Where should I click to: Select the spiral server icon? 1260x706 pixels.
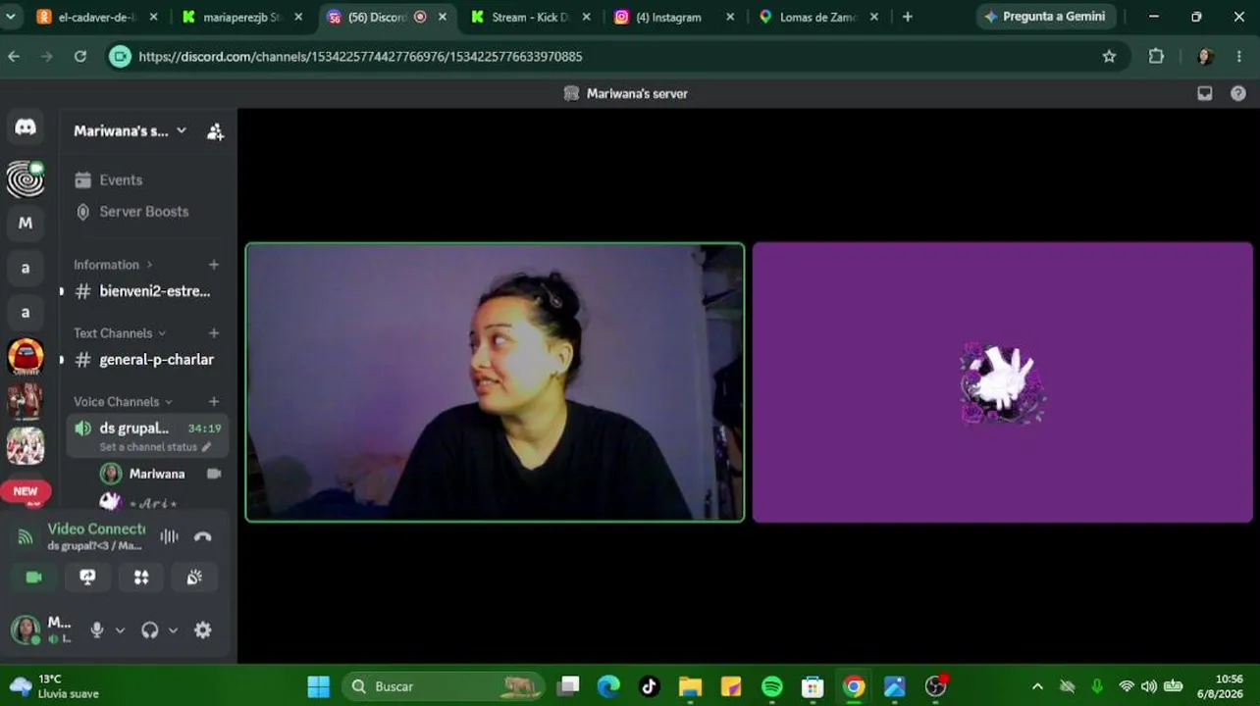coord(26,178)
